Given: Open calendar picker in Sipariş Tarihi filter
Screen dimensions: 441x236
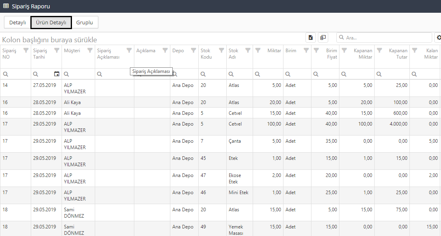Looking at the screenshot, I should (57, 74).
